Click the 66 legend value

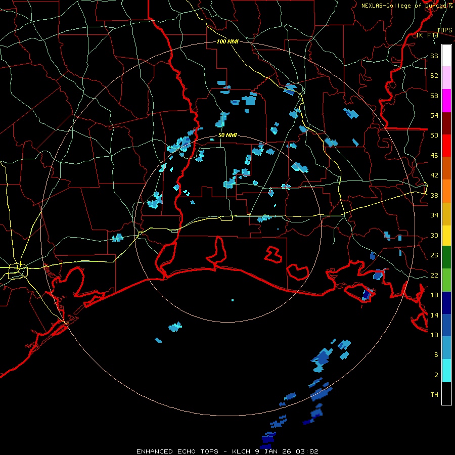(434, 56)
